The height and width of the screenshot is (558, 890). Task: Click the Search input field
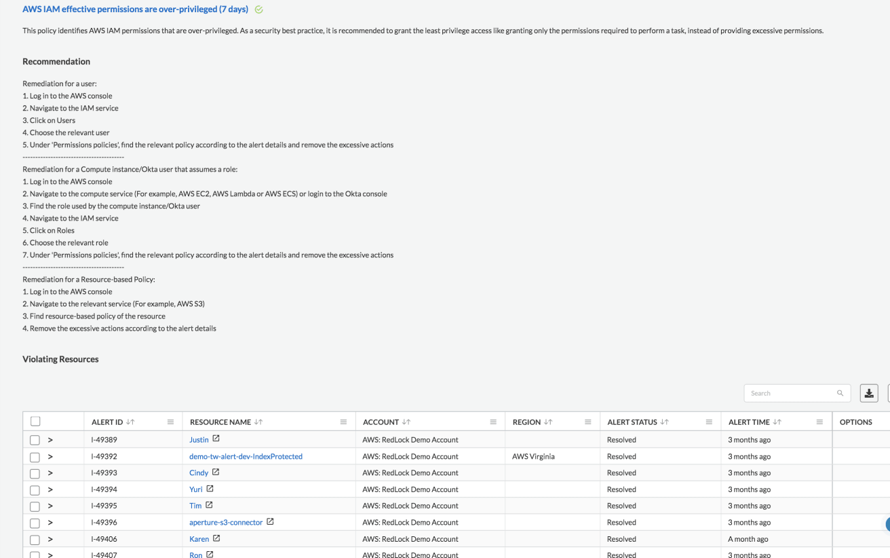click(790, 393)
